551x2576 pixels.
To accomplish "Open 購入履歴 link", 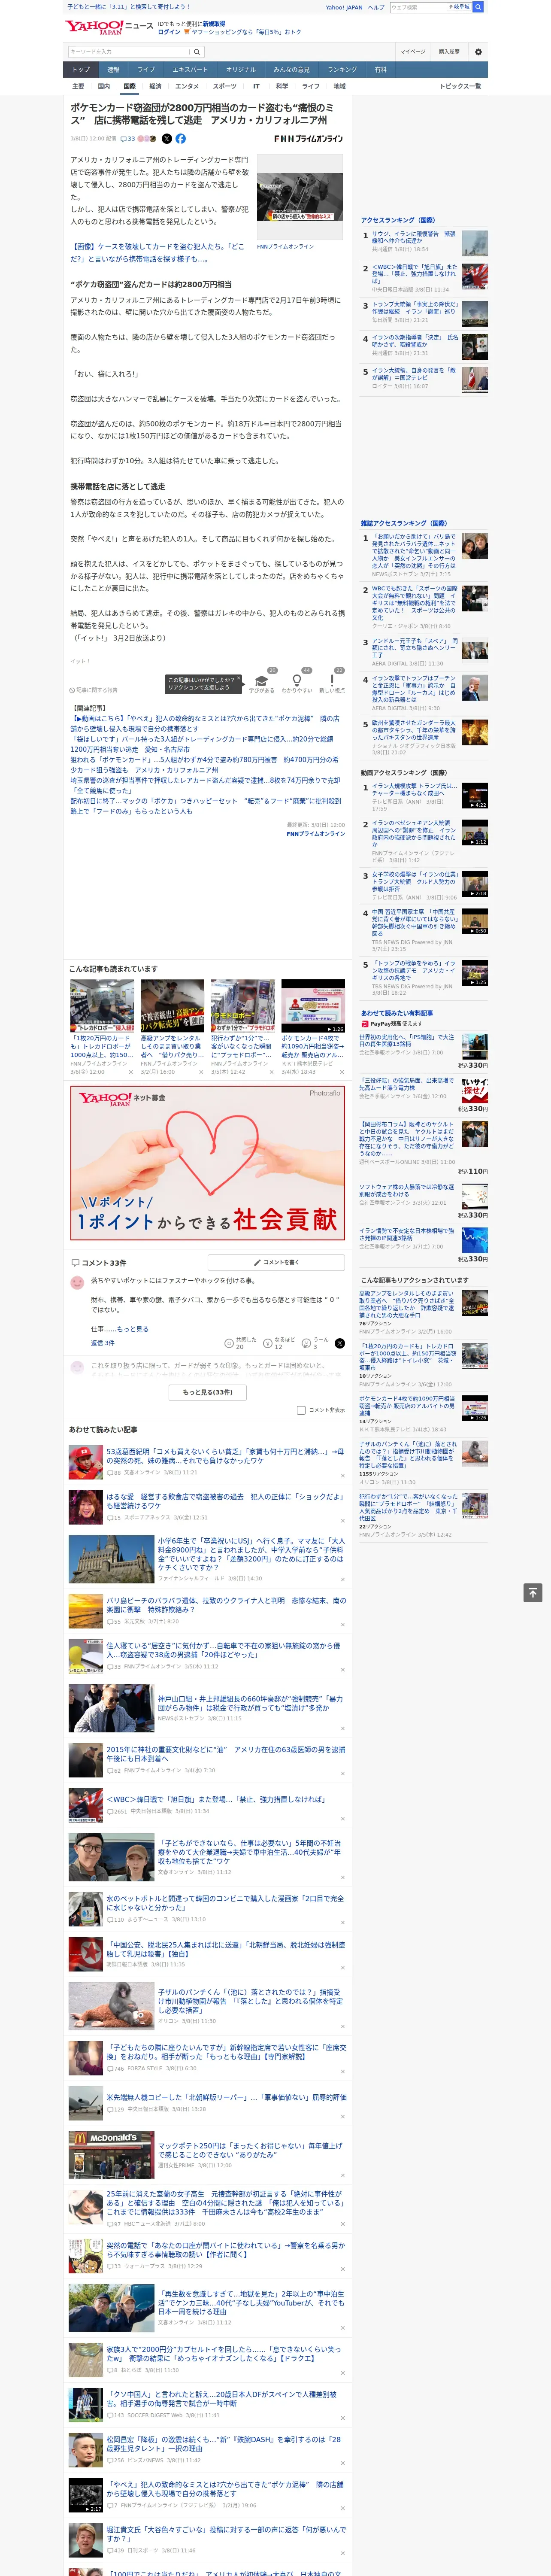I will point(449,52).
